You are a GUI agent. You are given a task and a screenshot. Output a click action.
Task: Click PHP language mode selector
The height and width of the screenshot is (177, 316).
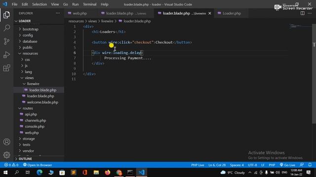pyautogui.click(x=272, y=165)
